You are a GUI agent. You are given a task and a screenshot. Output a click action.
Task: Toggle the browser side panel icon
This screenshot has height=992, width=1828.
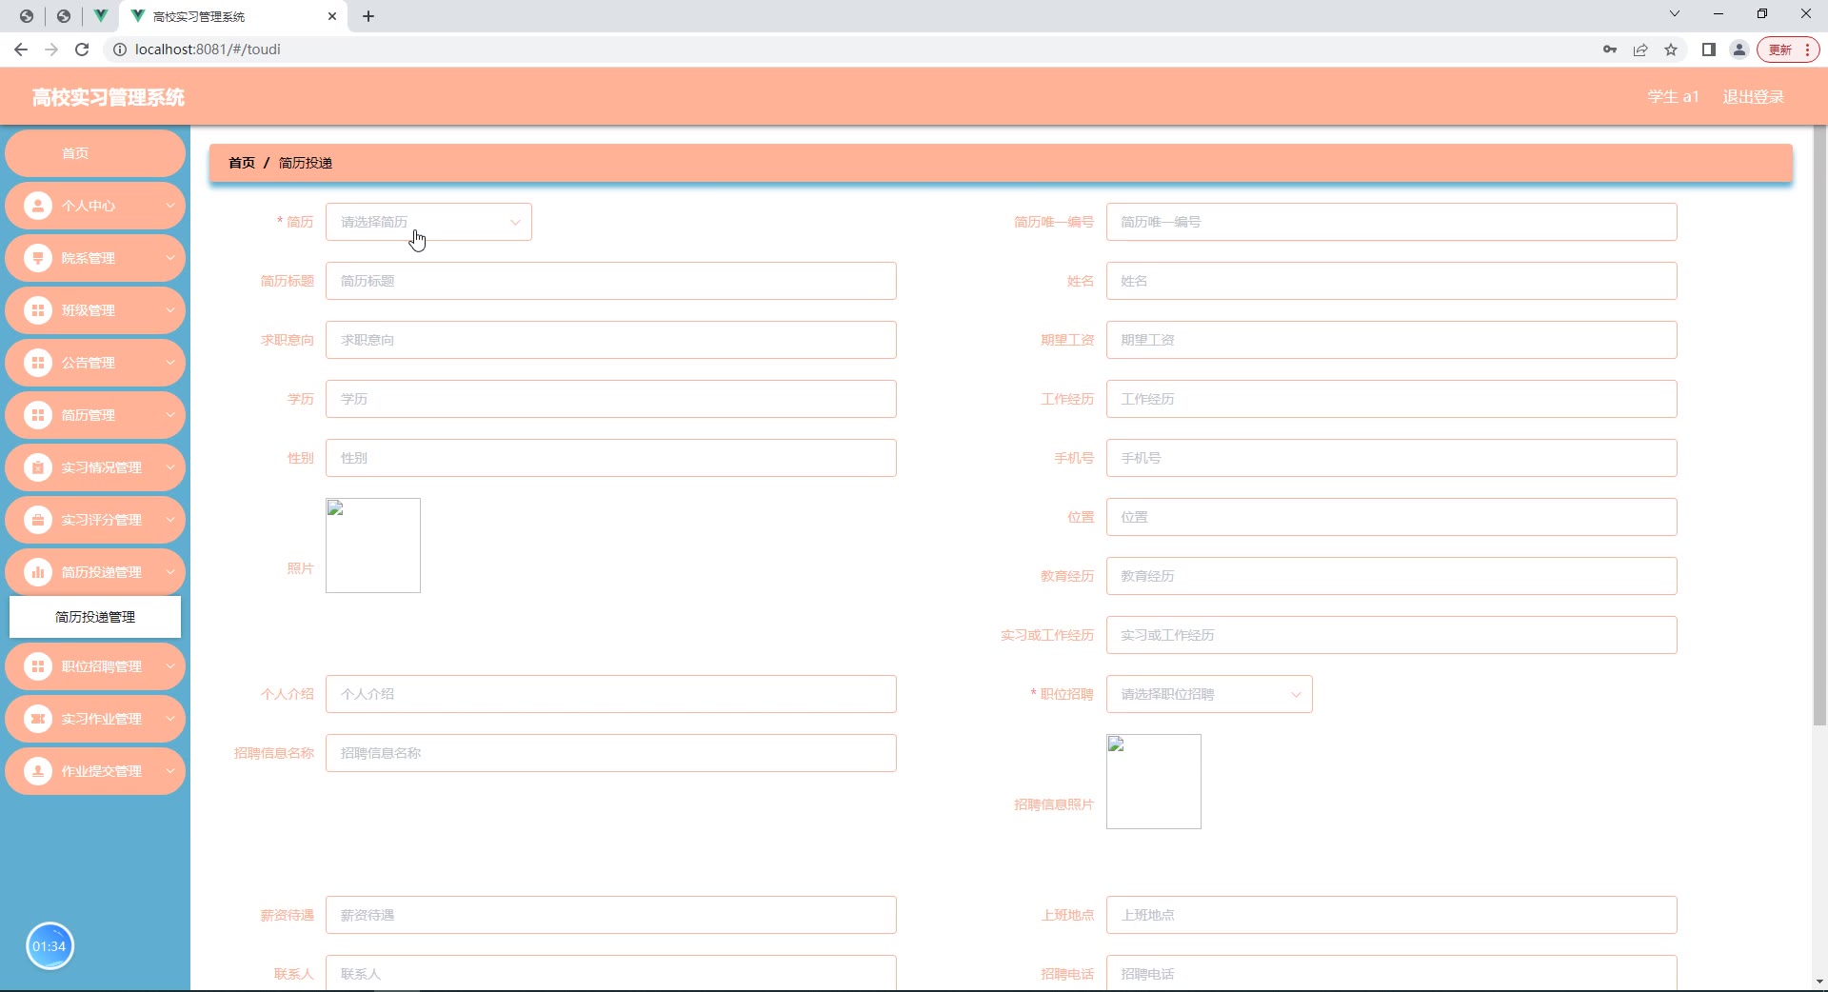[1709, 50]
